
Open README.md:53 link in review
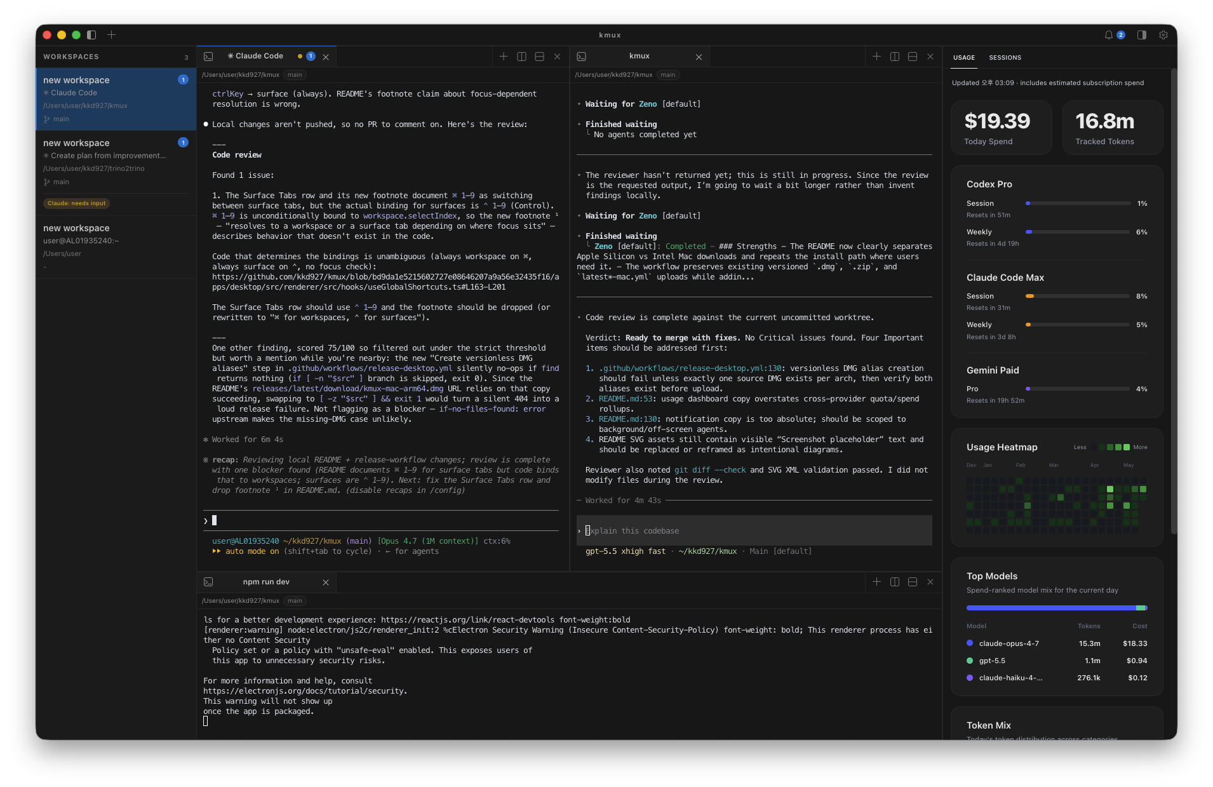(626, 399)
